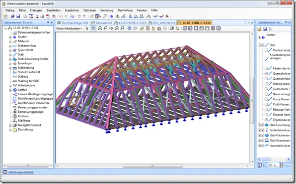Open the Werkzeug menu
The image size is (296, 184).
coord(107,11)
